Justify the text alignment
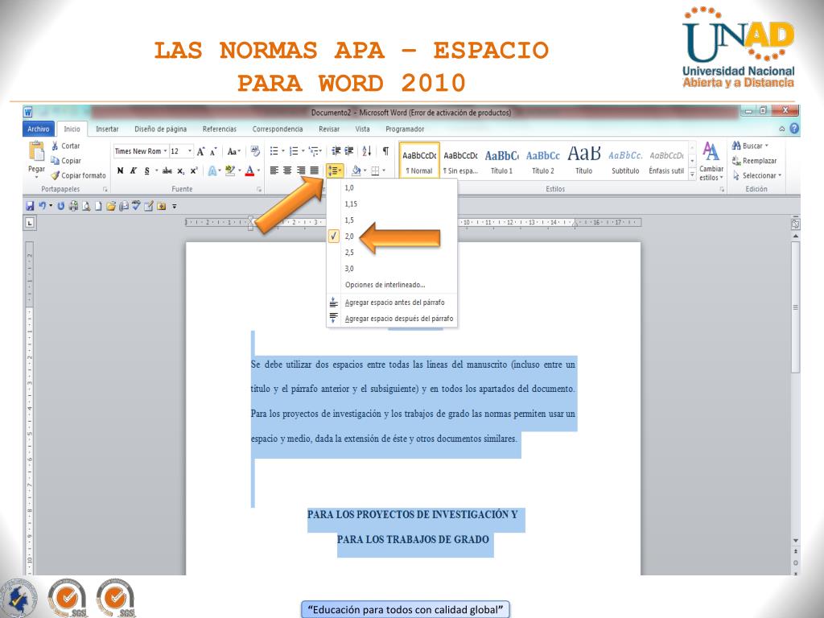Image resolution: width=824 pixels, height=618 pixels. click(314, 171)
